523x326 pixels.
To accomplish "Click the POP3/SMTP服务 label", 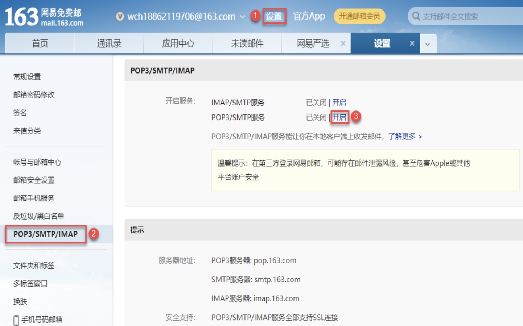I will coord(238,117).
